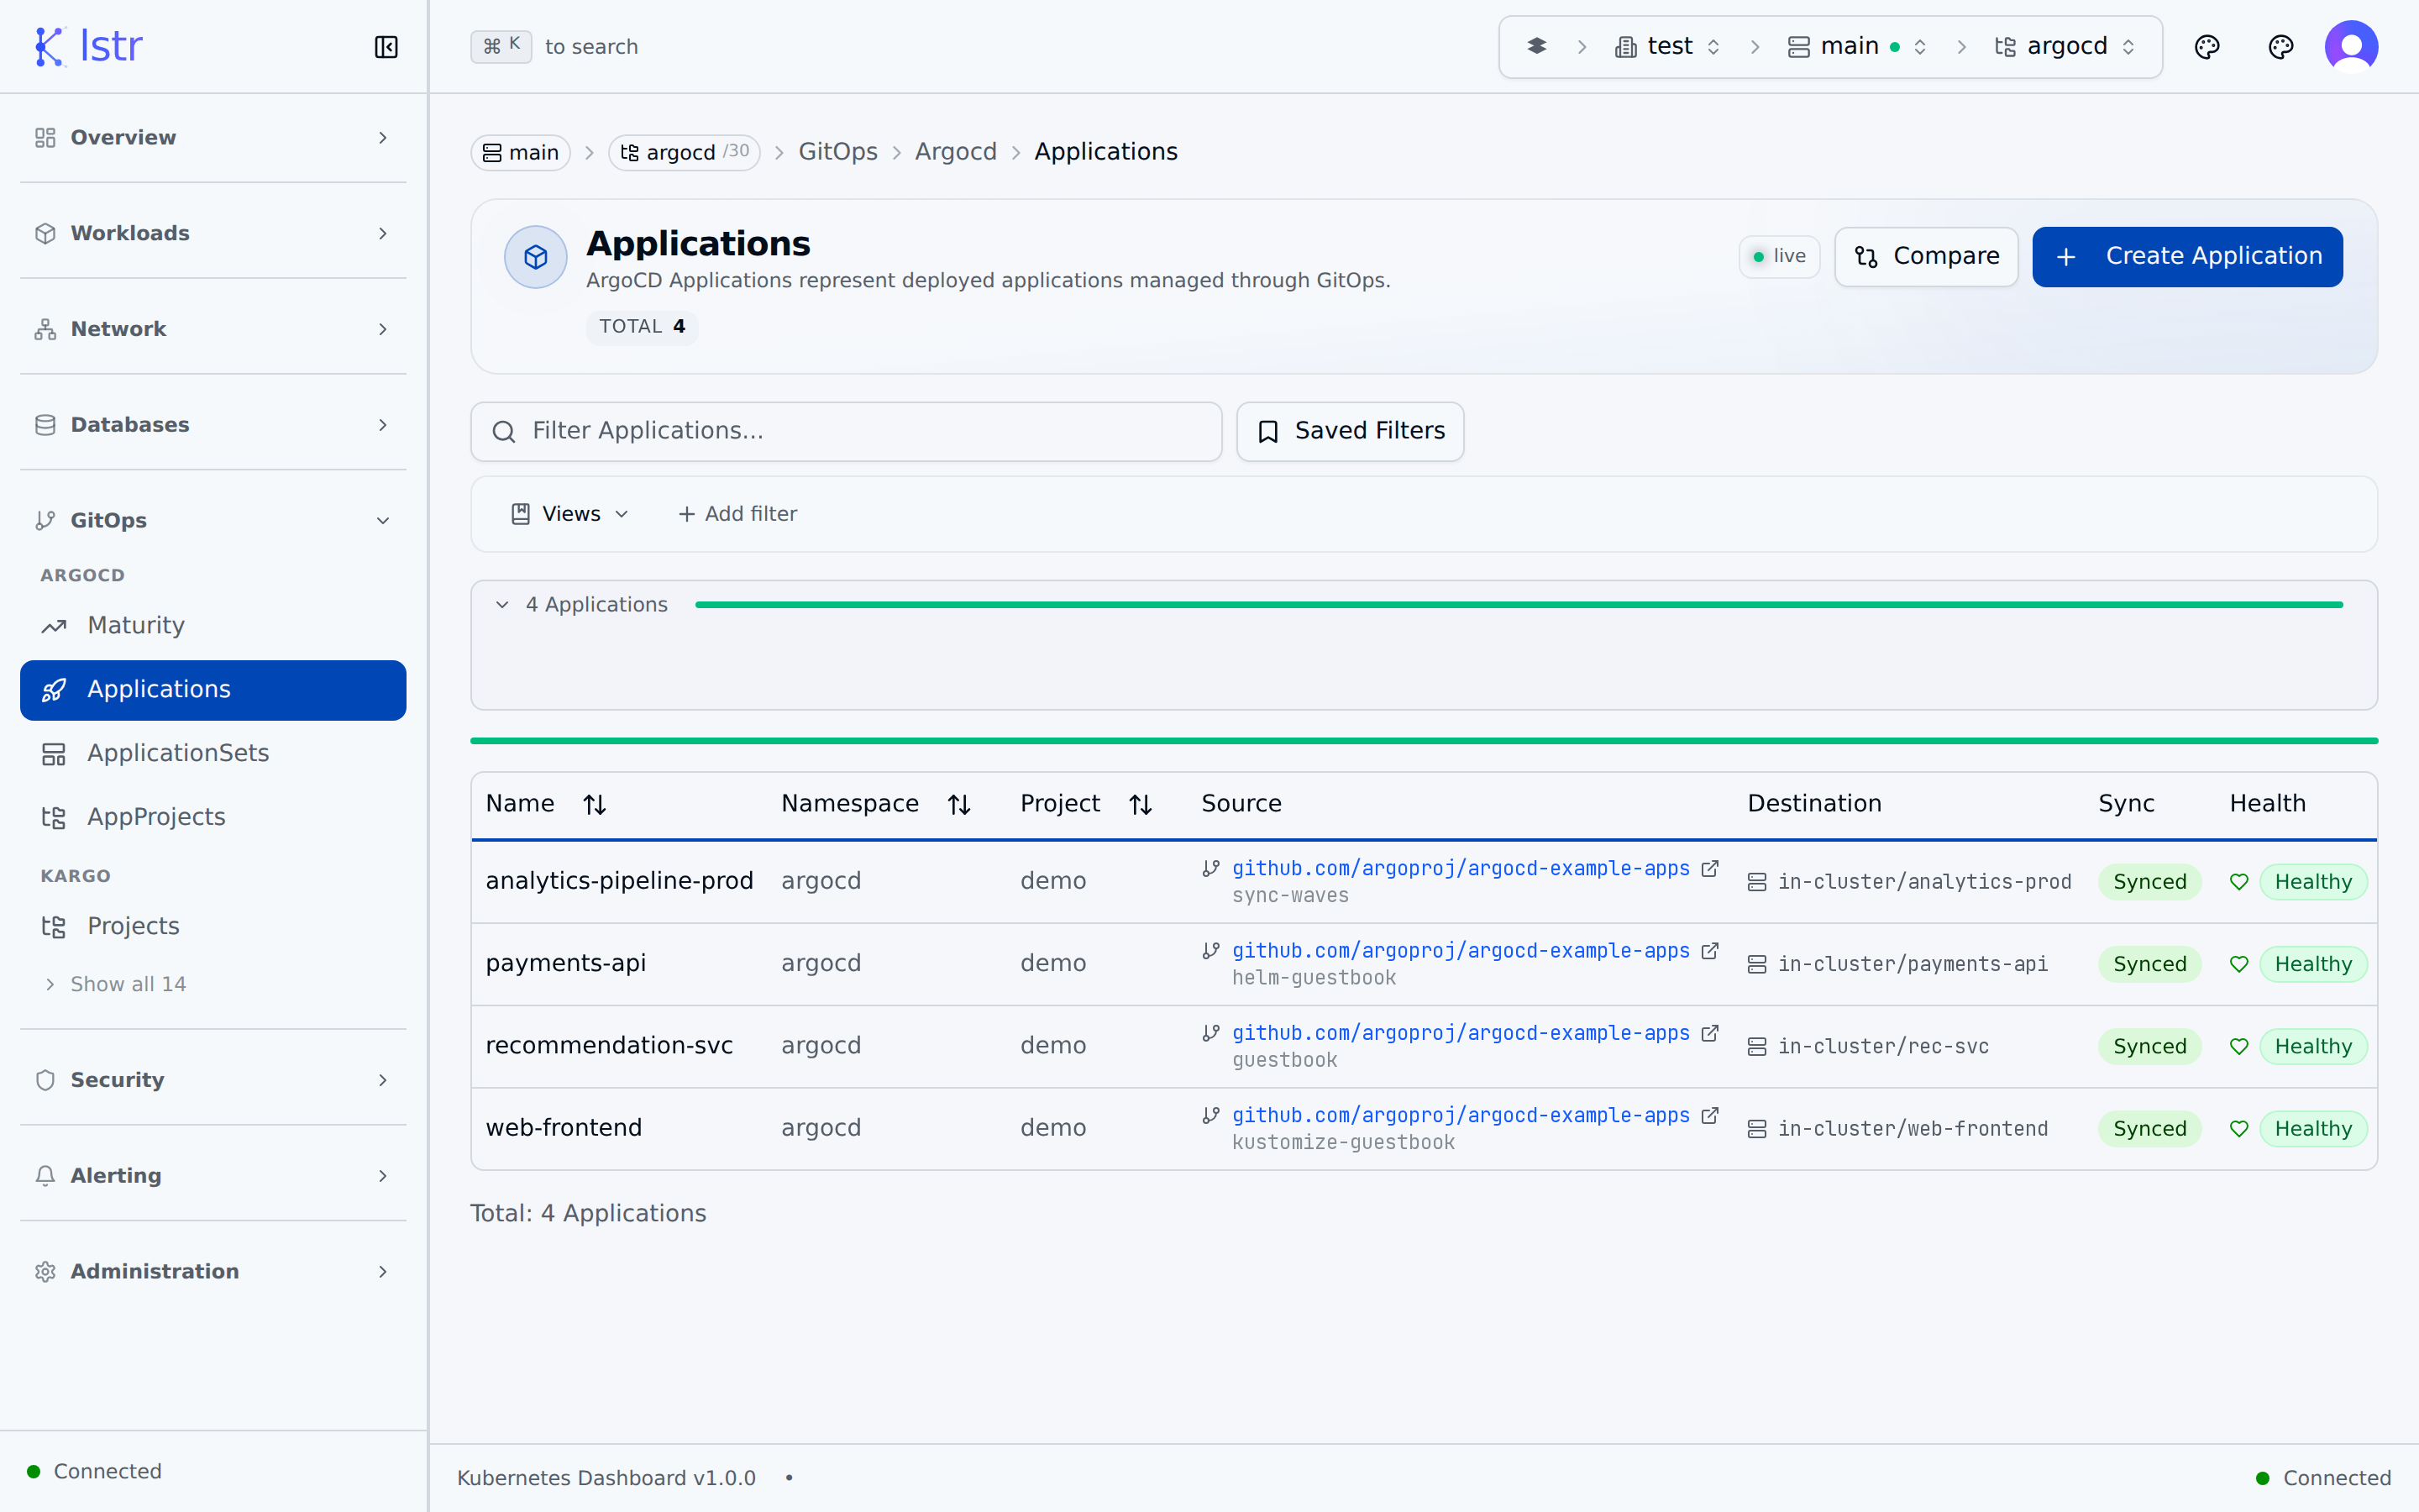
Task: Click the Filter Applications search field
Action: (846, 431)
